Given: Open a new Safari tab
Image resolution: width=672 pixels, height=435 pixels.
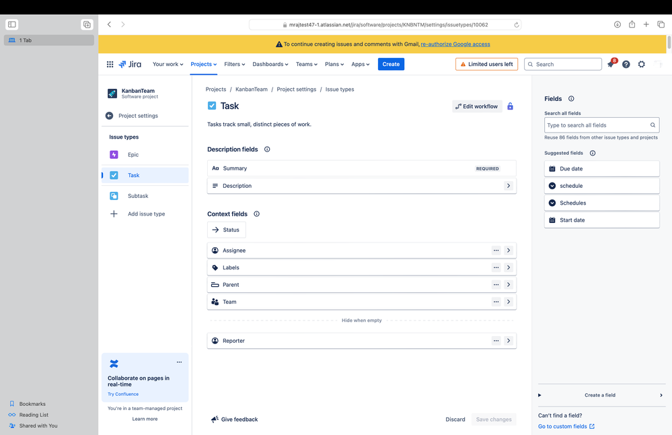Looking at the screenshot, I should coord(646,24).
